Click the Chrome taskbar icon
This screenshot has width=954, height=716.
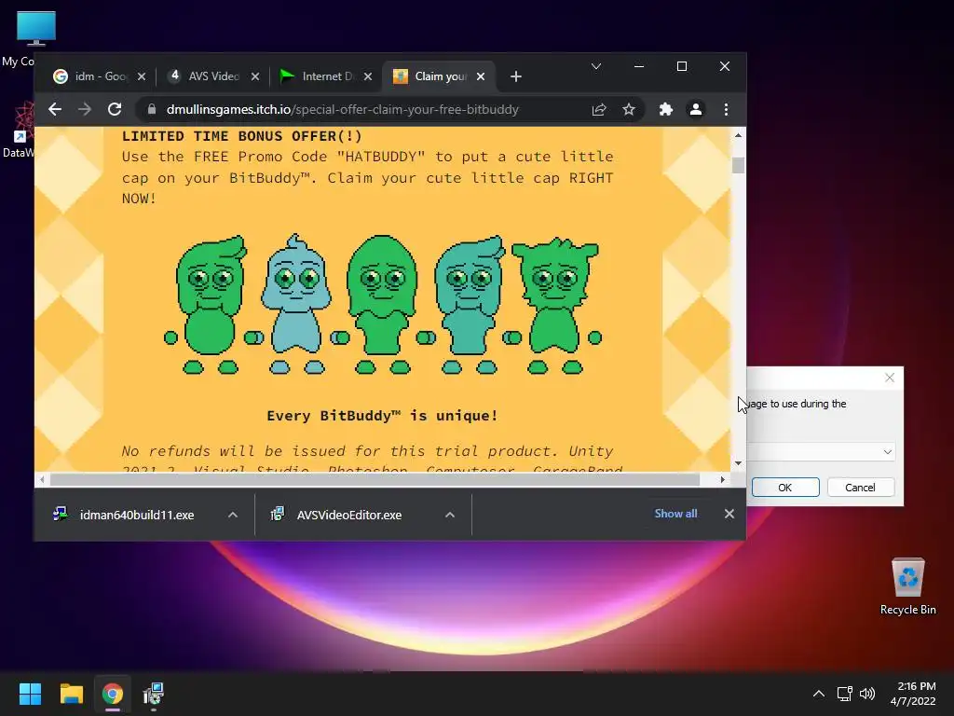[113, 694]
